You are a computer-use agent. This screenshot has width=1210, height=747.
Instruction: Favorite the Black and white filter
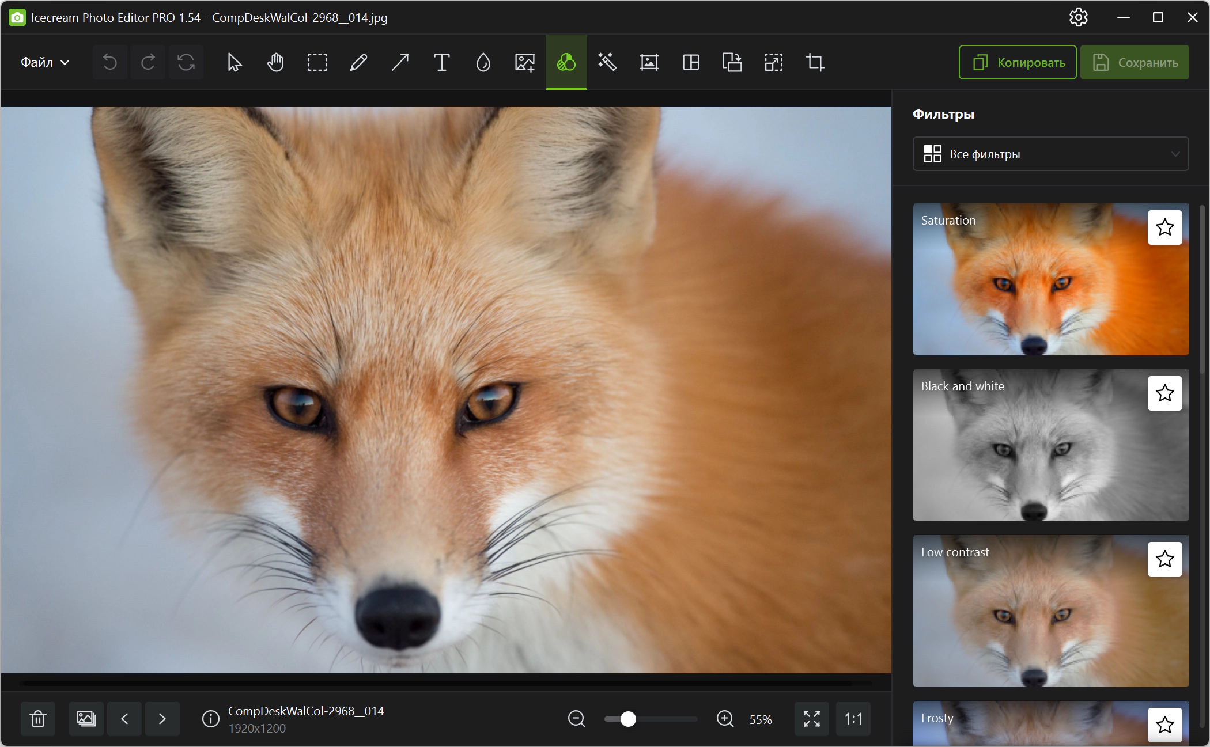tap(1164, 393)
